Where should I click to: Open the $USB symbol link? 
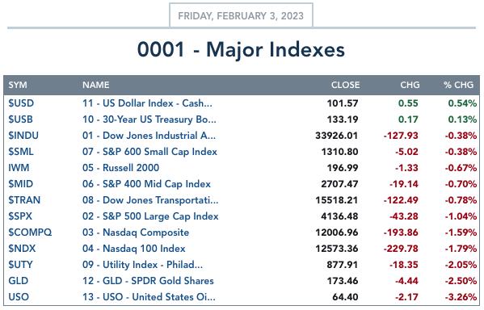coord(20,119)
